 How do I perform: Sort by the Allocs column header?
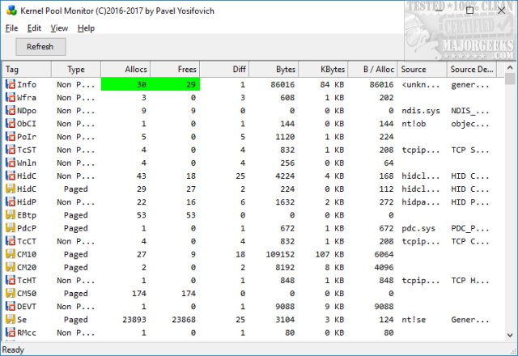click(x=125, y=70)
